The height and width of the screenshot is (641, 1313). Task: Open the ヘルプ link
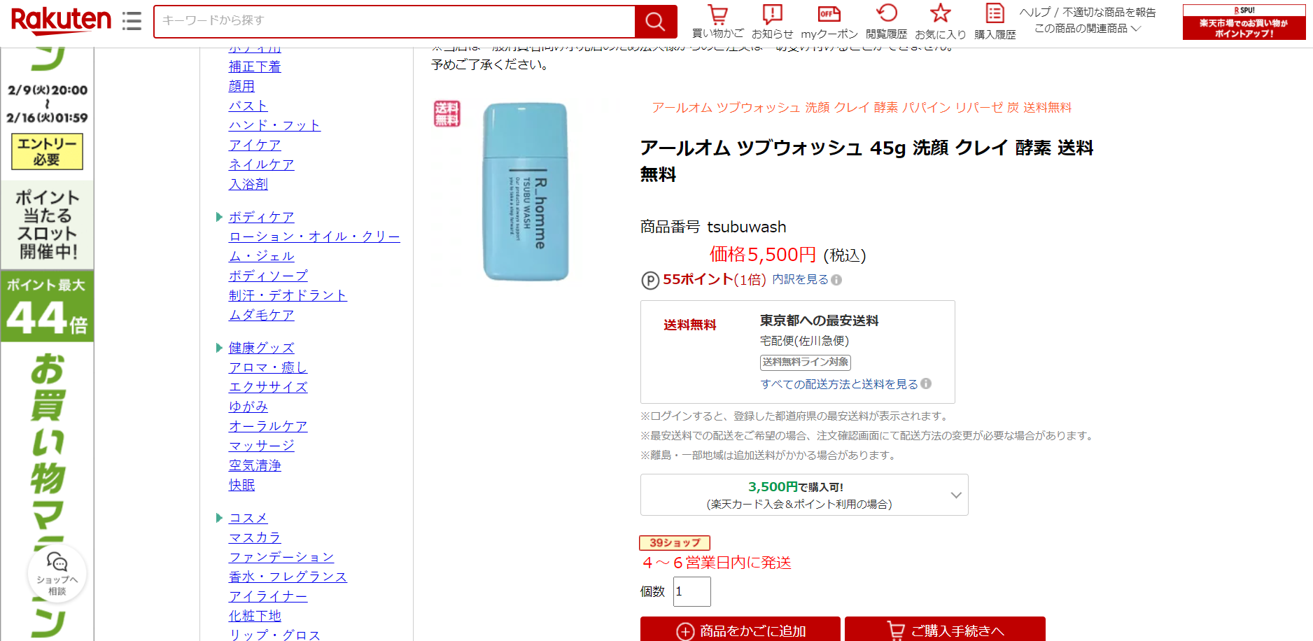pos(1034,13)
